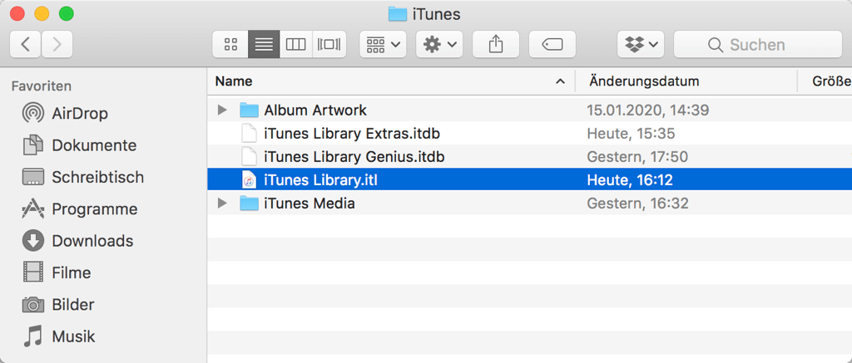Screen dimensions: 852x363
Task: Switch to list view
Action: click(264, 45)
